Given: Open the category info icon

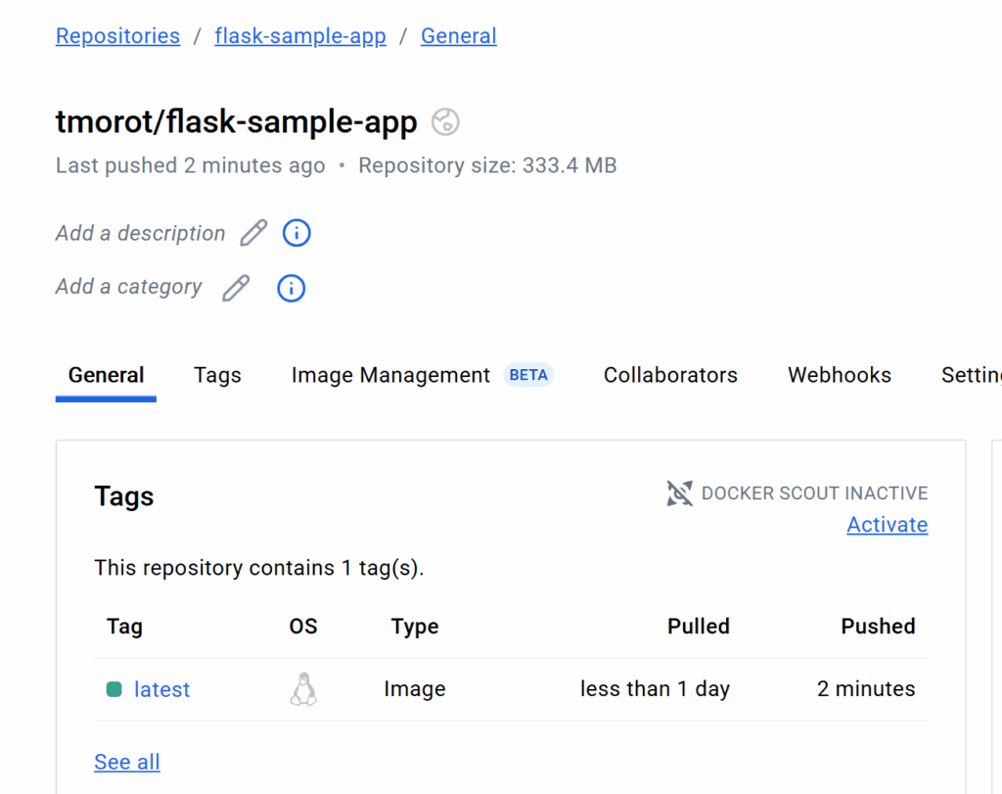Looking at the screenshot, I should (x=291, y=288).
